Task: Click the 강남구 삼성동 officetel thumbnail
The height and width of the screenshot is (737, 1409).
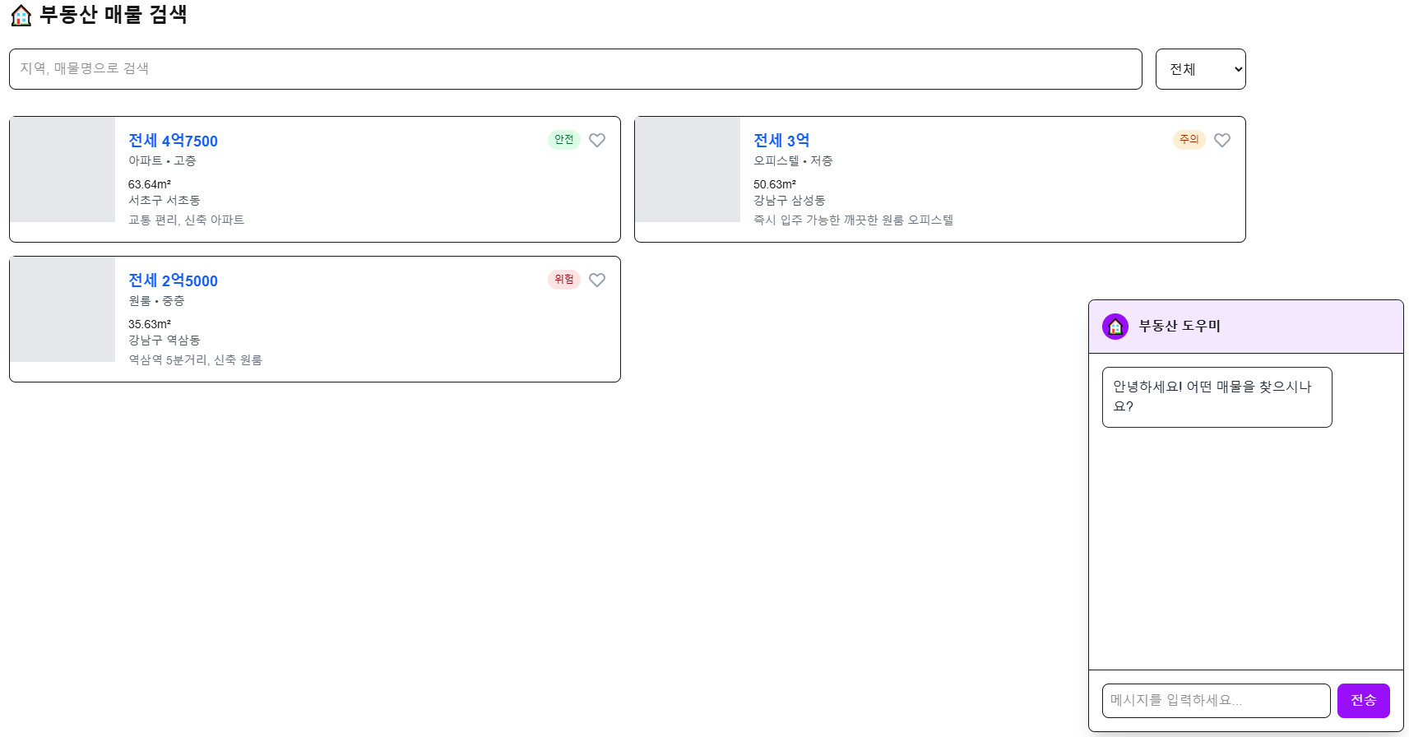Action: [688, 169]
